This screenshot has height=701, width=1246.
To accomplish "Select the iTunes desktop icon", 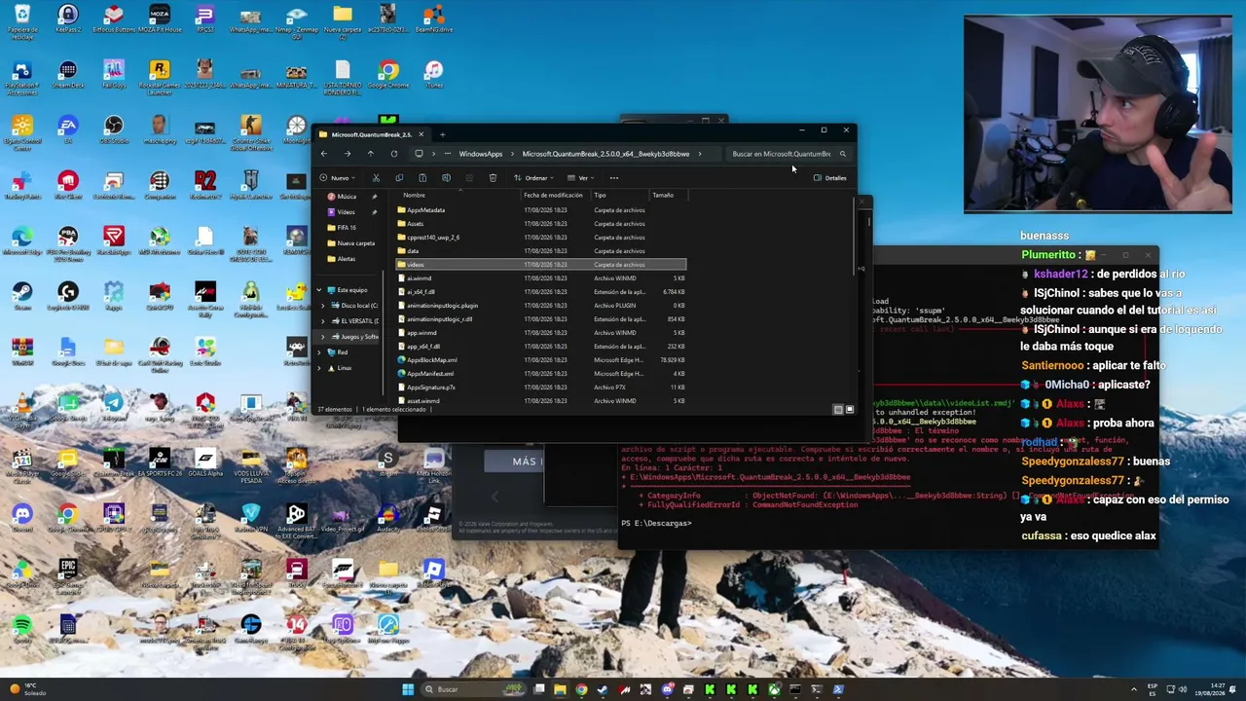I will (x=434, y=75).
